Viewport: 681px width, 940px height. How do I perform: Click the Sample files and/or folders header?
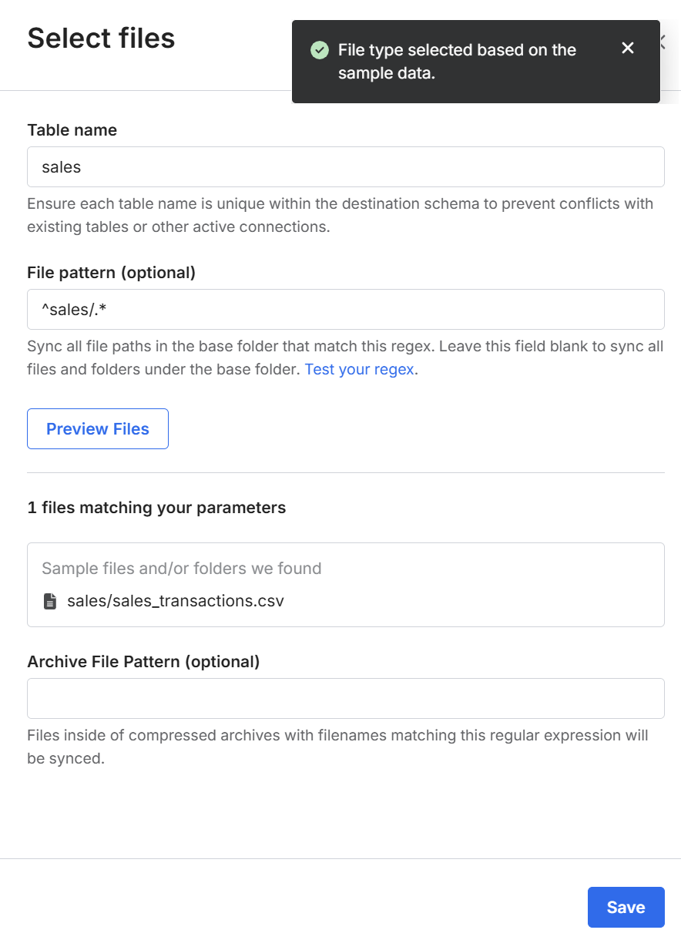[181, 569]
